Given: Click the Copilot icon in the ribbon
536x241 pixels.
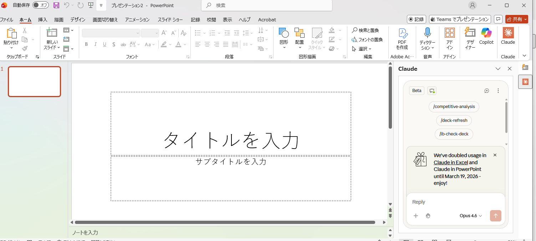Looking at the screenshot, I should pyautogui.click(x=486, y=33).
